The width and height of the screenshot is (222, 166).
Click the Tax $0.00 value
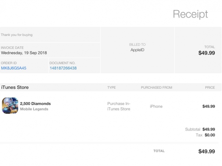tap(210, 135)
